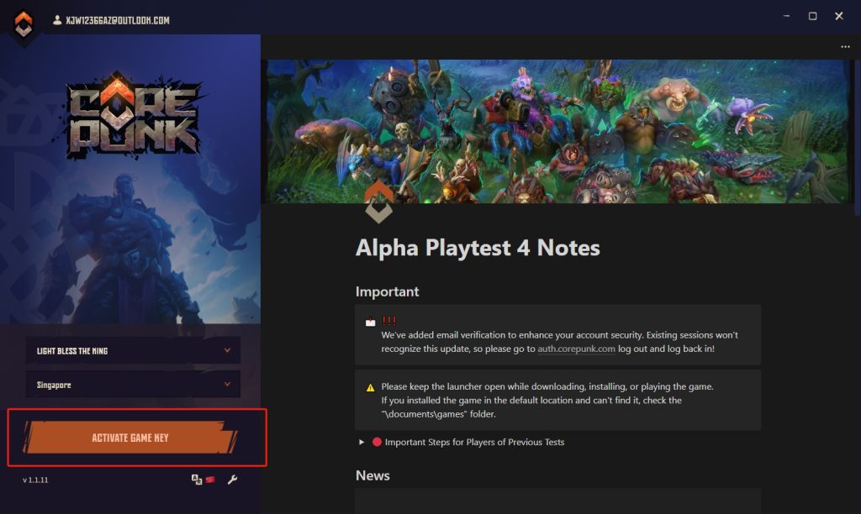
Task: Click the monsters banner image
Action: [x=558, y=132]
